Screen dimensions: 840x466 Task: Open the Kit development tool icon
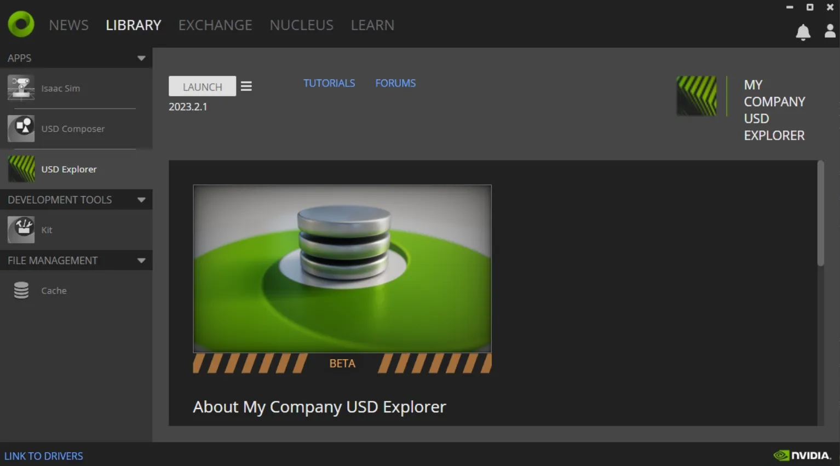click(21, 230)
